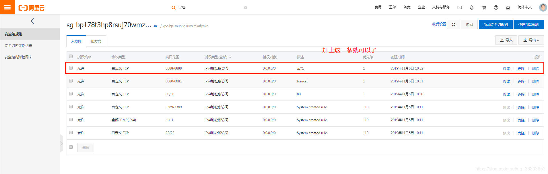Clone the tomcat 8080/8081 rule

coord(521,81)
